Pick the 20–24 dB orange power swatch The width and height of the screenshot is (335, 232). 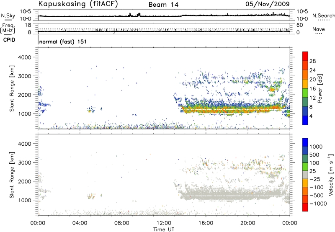[305, 75]
